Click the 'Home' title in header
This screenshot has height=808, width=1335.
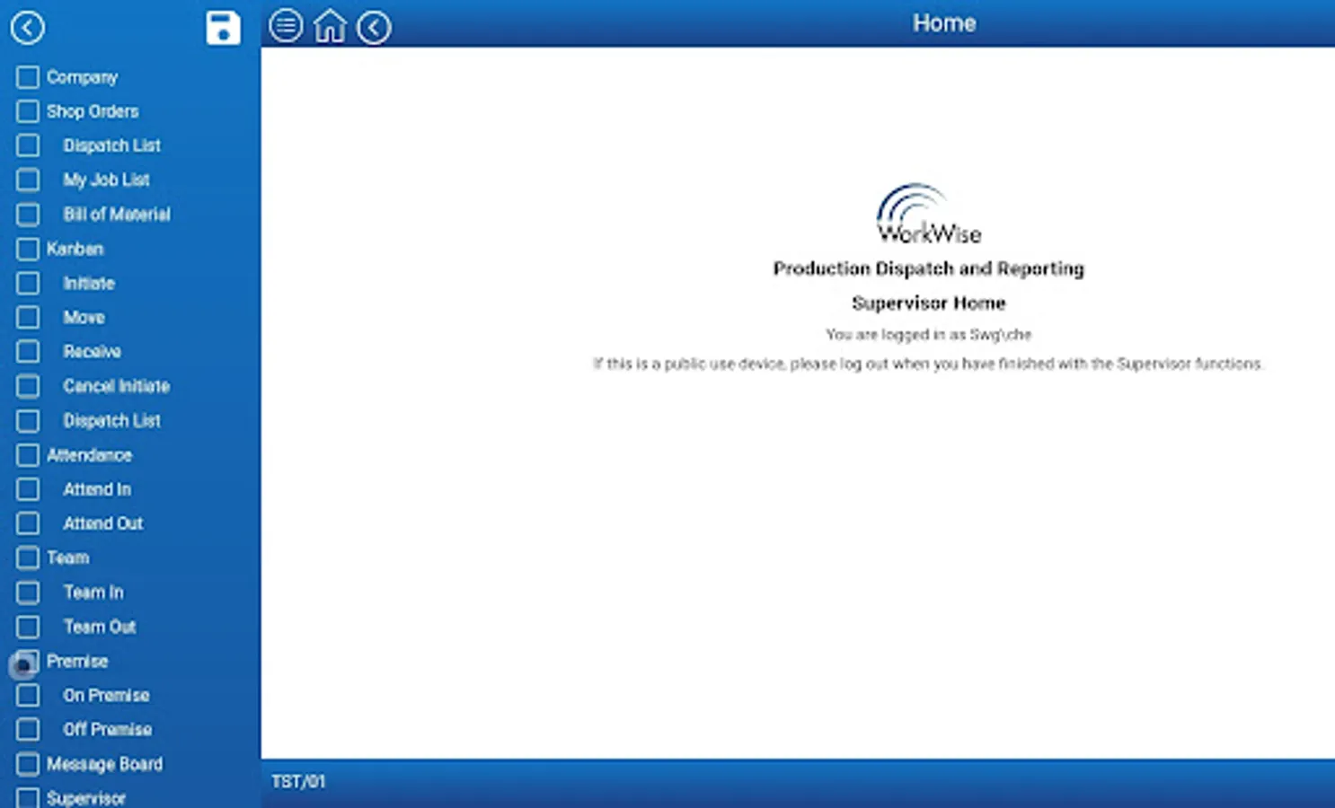pos(944,23)
